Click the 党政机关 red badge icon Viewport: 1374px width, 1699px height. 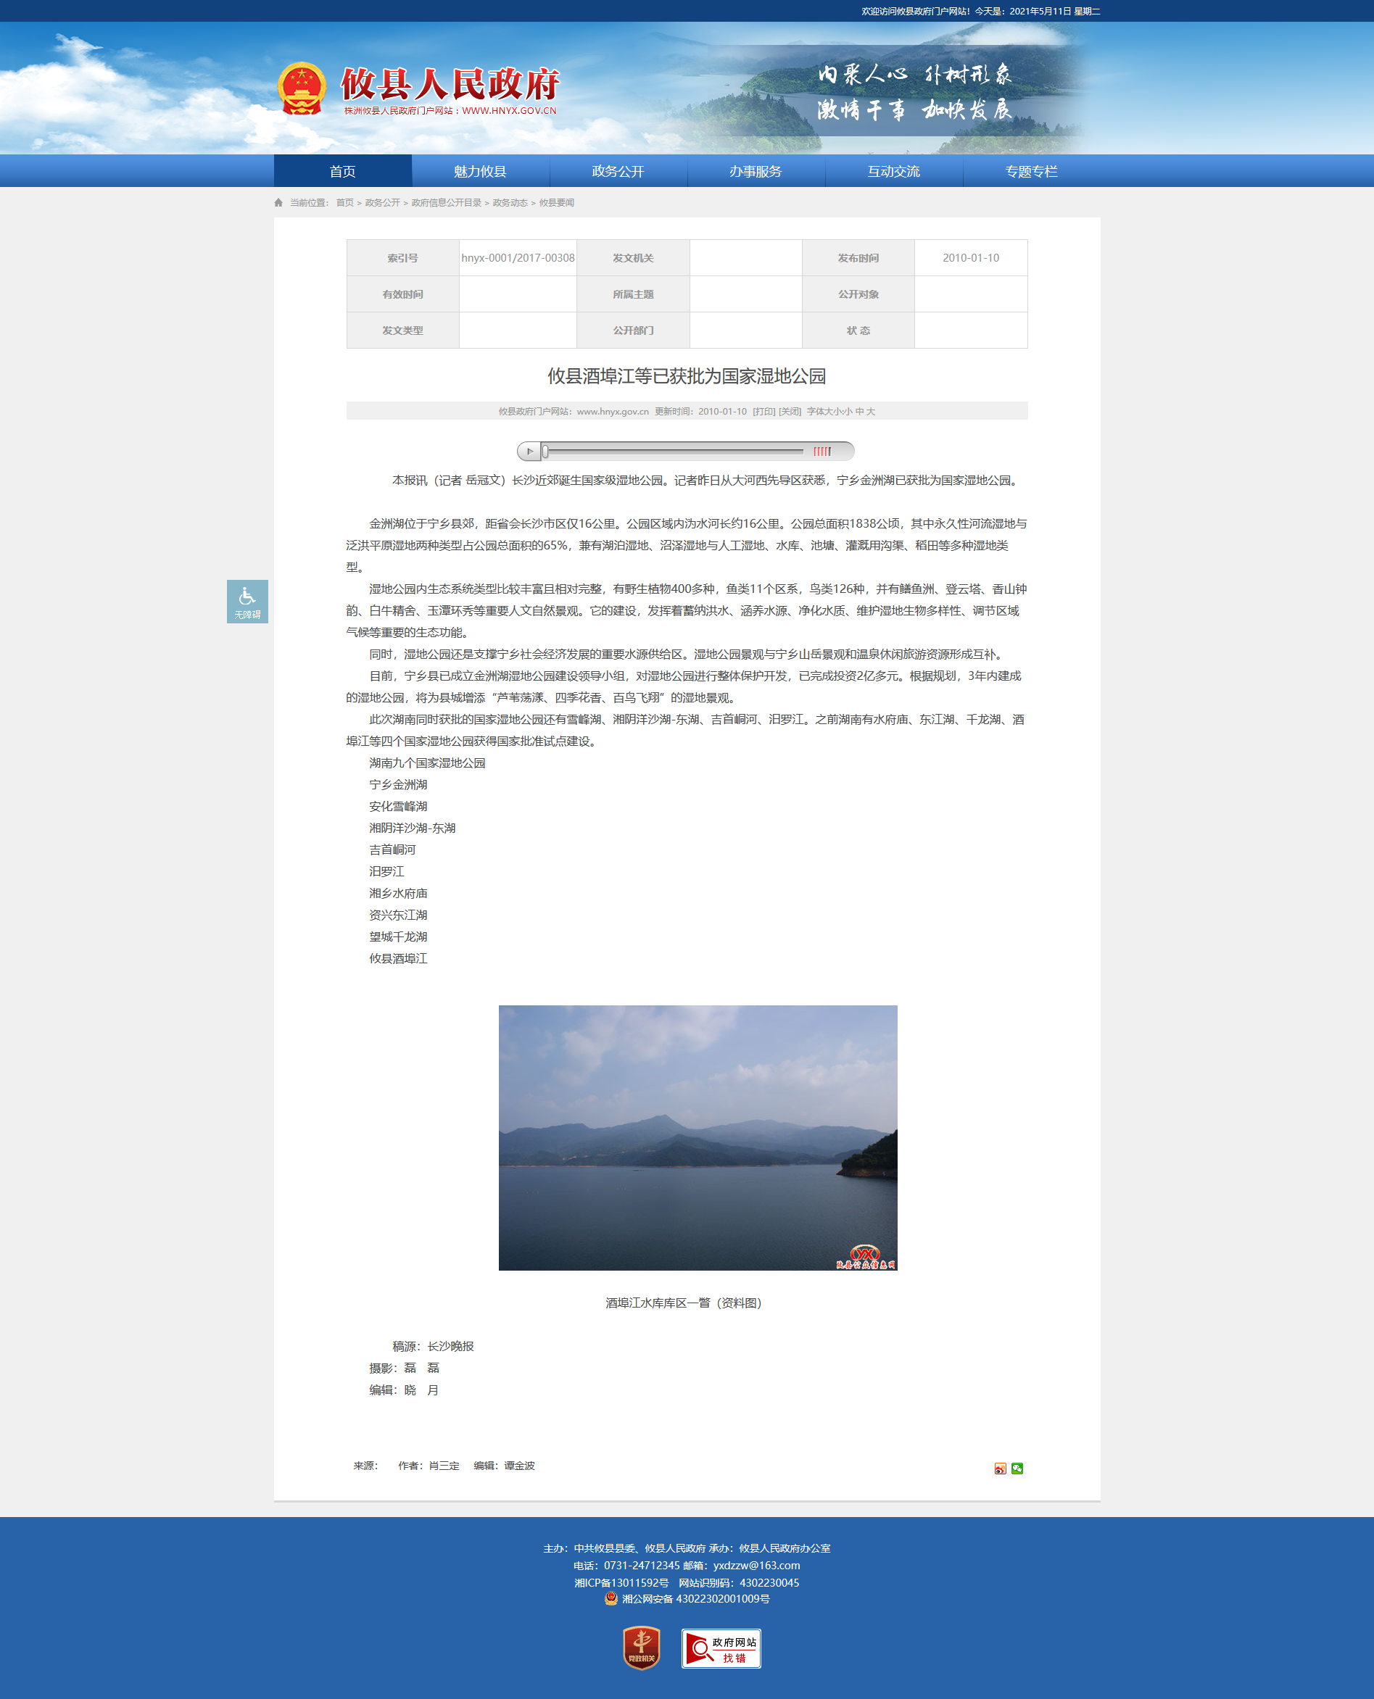[641, 1648]
